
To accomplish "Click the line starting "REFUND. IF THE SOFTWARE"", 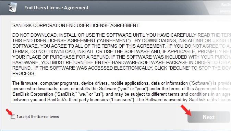I will 122,68.
